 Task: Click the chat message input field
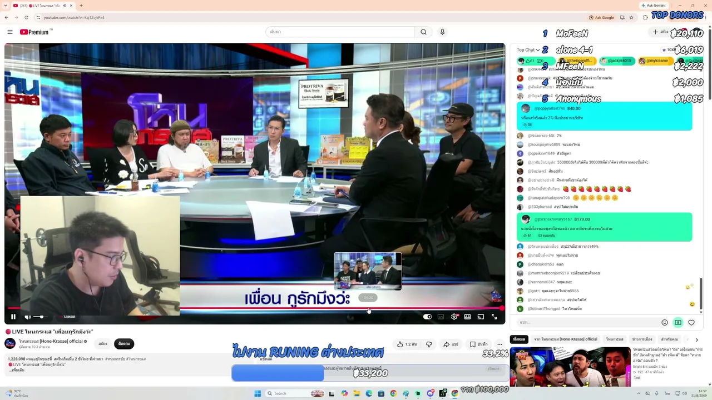(587, 322)
